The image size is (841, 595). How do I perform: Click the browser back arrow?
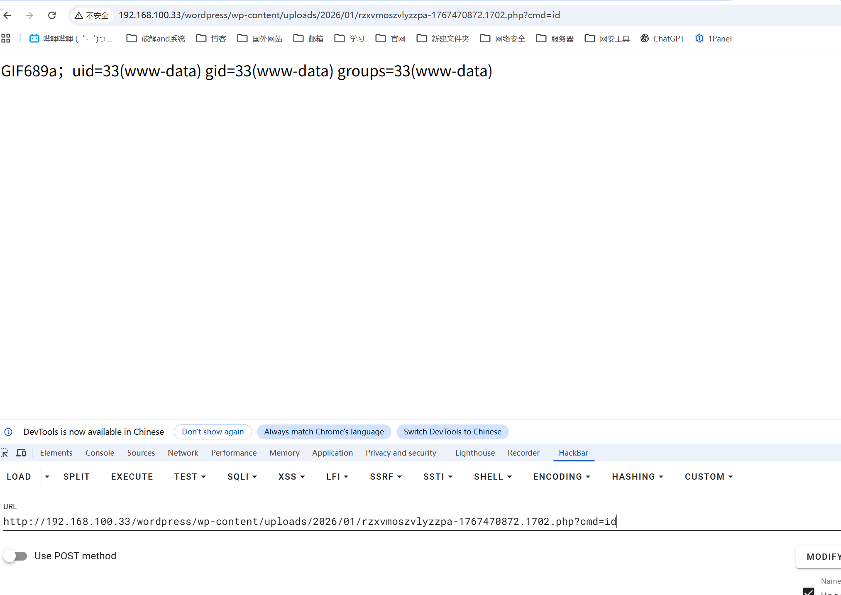tap(7, 15)
